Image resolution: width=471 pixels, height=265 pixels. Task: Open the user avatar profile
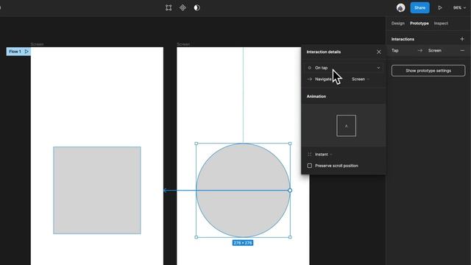point(400,8)
